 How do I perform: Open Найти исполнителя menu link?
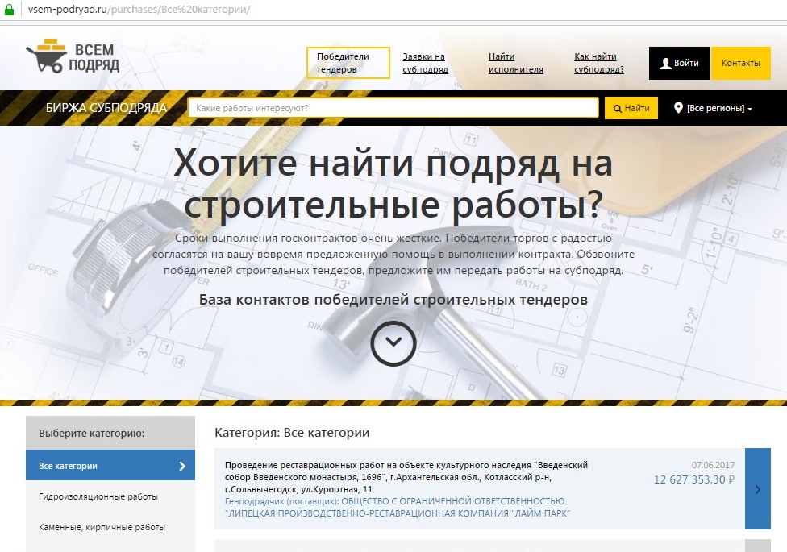[515, 63]
